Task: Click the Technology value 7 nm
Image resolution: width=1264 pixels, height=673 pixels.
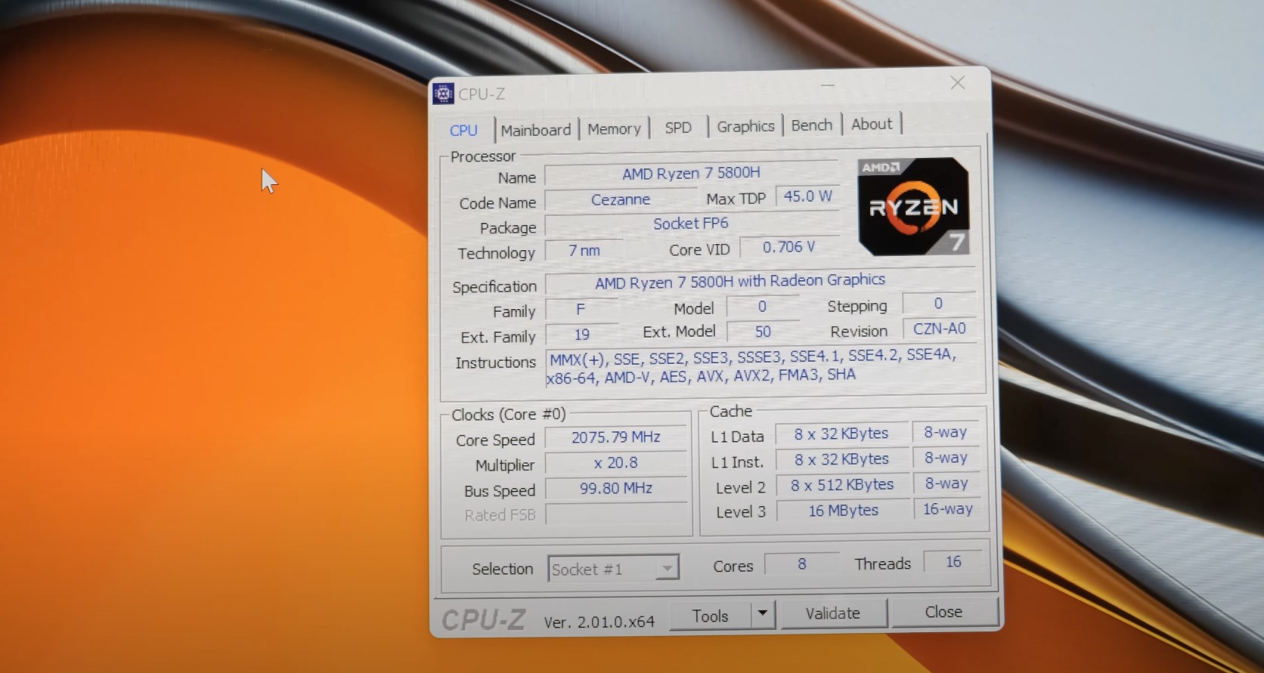Action: (584, 250)
